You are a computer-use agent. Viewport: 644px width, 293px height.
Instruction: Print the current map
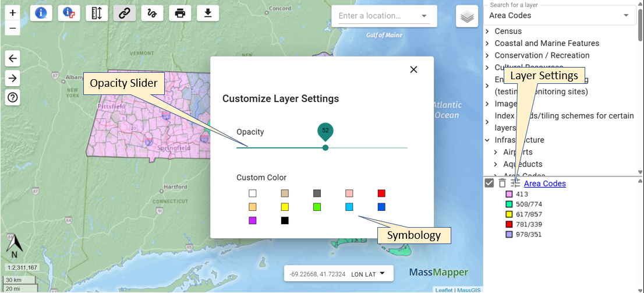pos(180,13)
